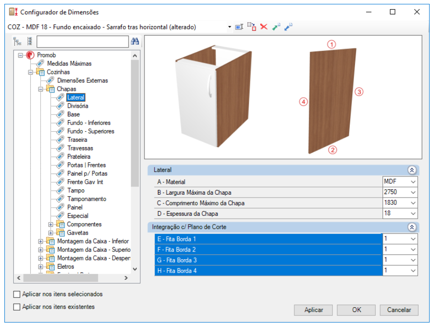Toggle 'Aplicar nos itens existentes' checkbox
Screen dimensions: 434x325
click(17, 307)
